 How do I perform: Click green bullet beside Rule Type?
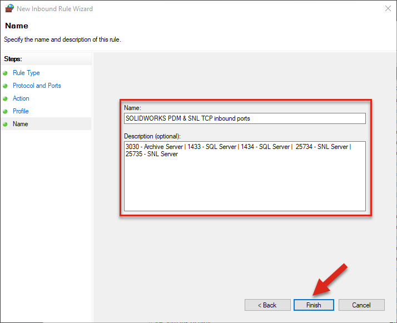(5, 73)
